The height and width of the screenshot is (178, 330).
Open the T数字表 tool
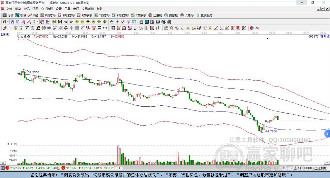[x=139, y=15]
